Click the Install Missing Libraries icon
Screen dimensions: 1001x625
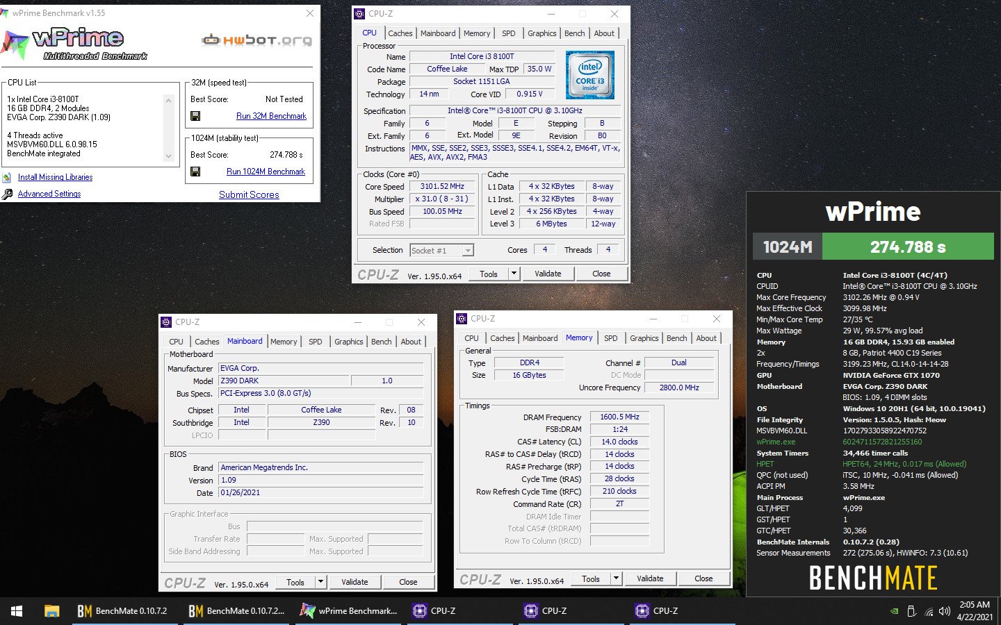pyautogui.click(x=7, y=177)
